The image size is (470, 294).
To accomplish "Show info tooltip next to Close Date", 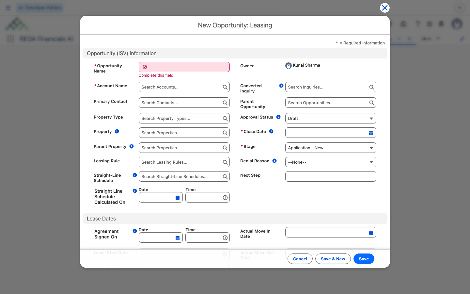I will [271, 131].
